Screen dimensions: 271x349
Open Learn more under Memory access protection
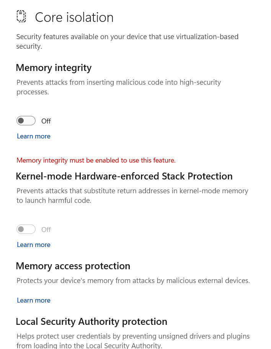pos(34,300)
